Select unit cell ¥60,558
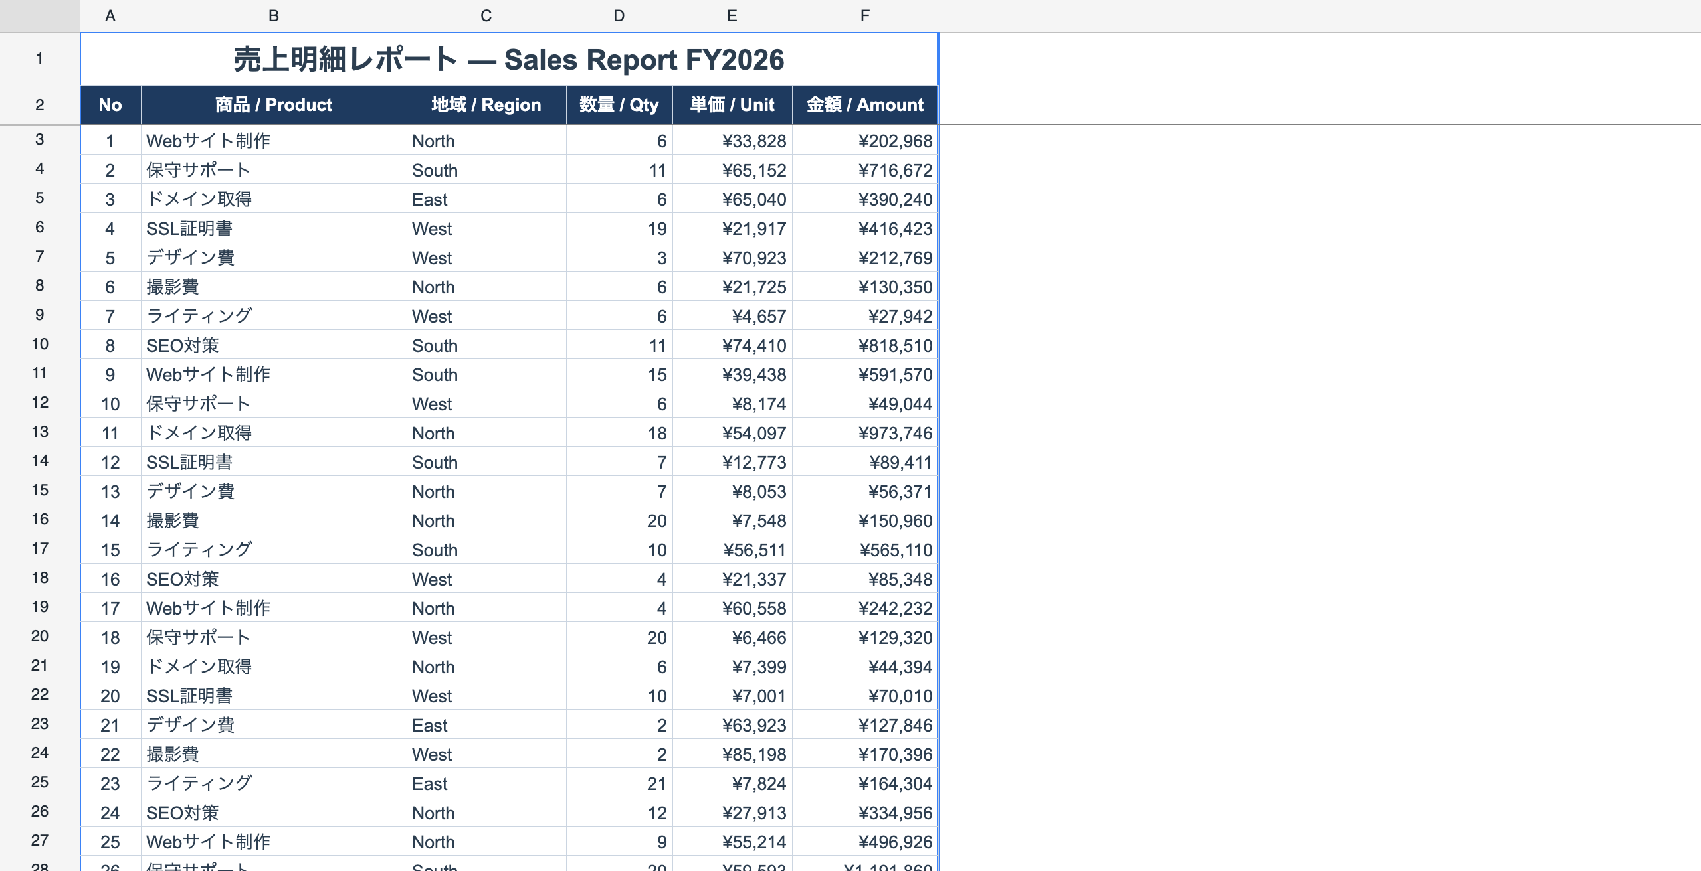 732,608
